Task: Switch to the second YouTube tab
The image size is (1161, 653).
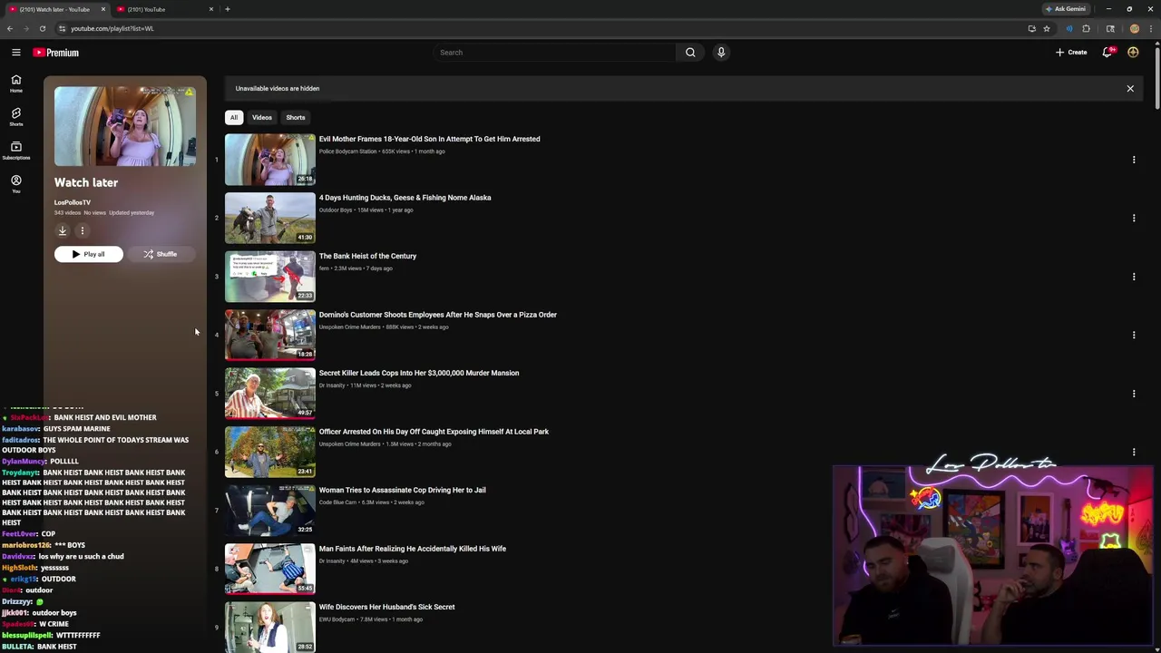Action: [163, 9]
